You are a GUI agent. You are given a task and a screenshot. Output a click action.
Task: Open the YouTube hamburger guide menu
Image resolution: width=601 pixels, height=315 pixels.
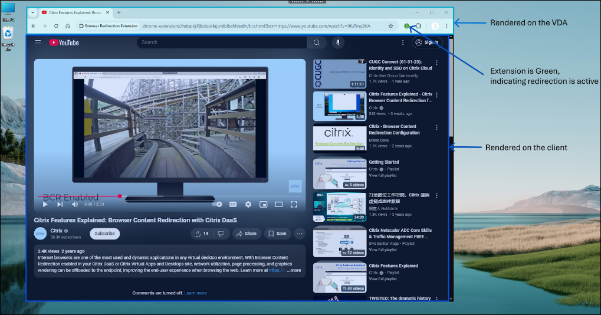coord(38,42)
